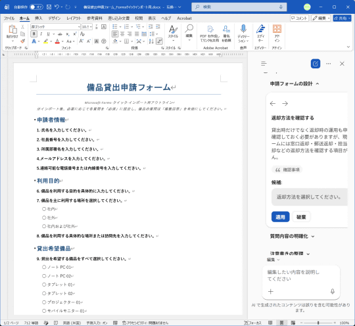Click the sort paragraphs icon

(151, 41)
